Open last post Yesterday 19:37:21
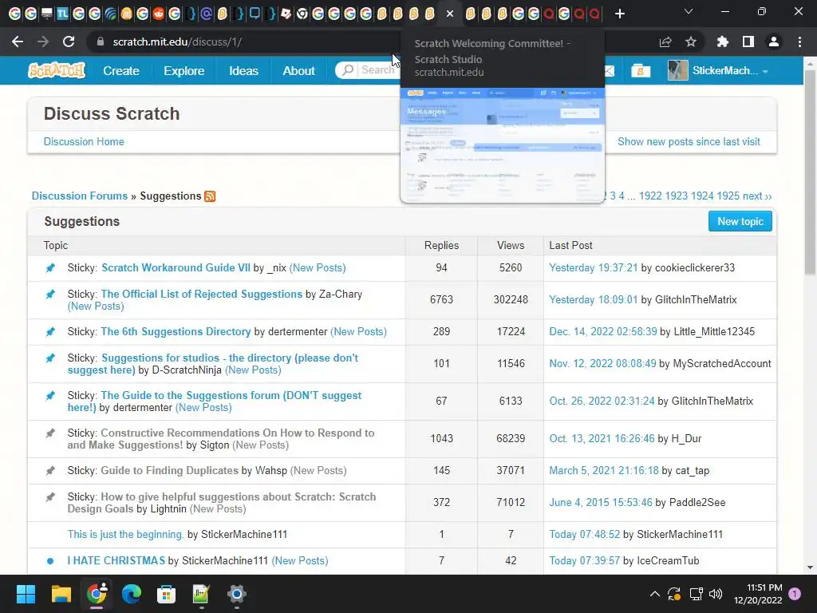This screenshot has height=613, width=817. (593, 267)
